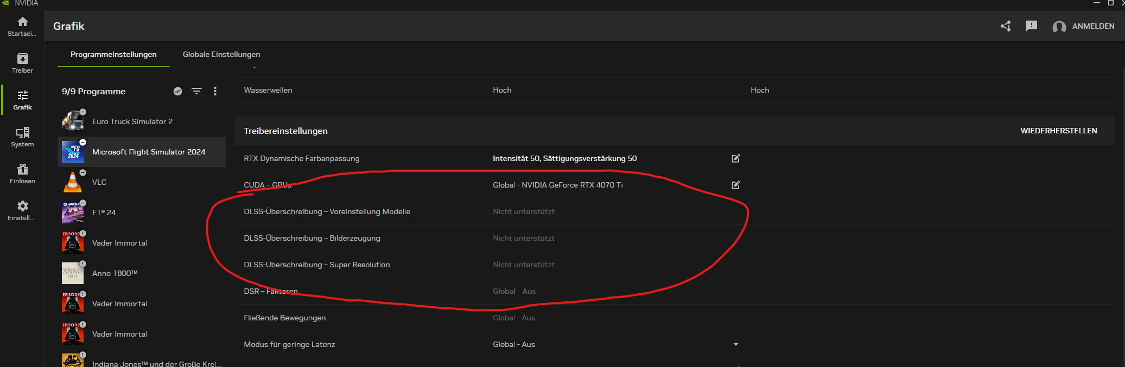The image size is (1125, 367).
Task: Click 'Global - NVIDIA GeForce RTX 4070 Ti' value
Action: click(x=557, y=185)
